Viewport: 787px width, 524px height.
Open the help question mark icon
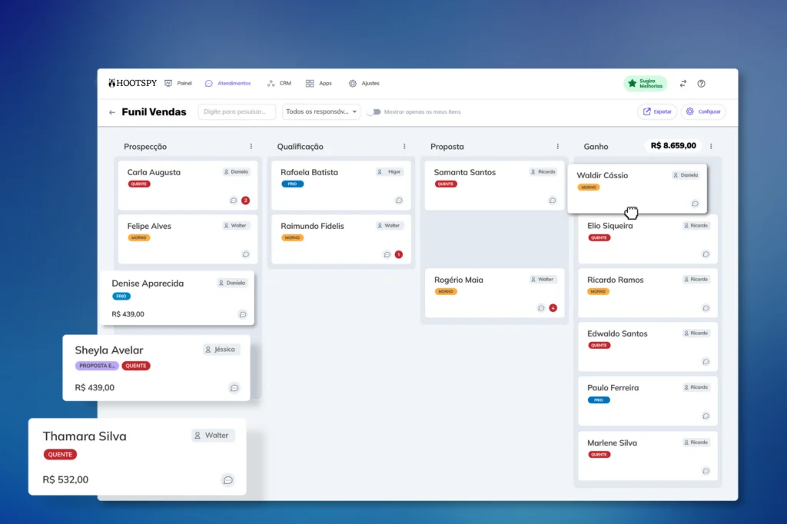701,83
